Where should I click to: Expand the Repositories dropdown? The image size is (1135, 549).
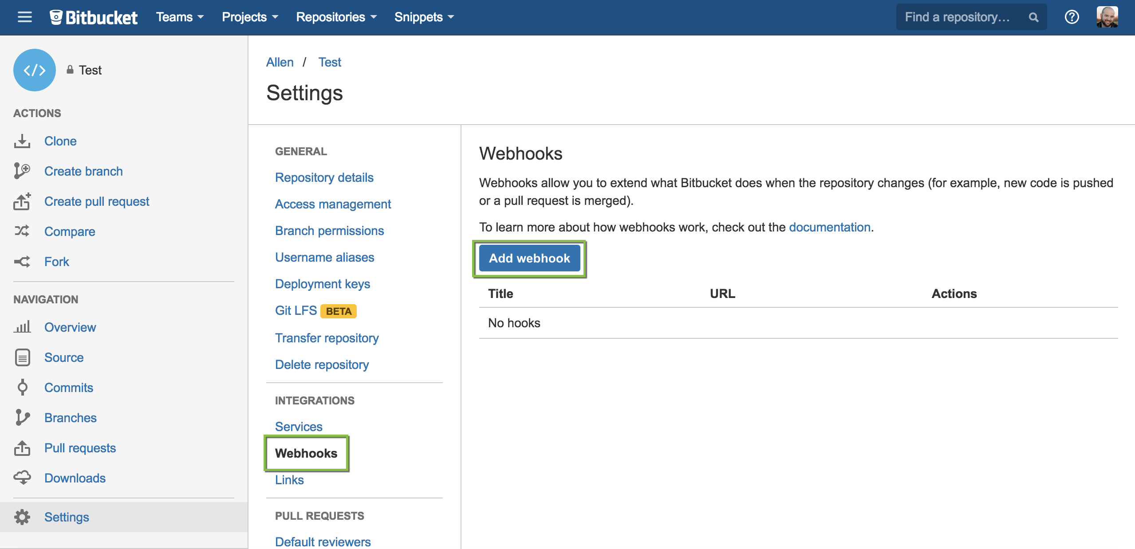pos(336,17)
